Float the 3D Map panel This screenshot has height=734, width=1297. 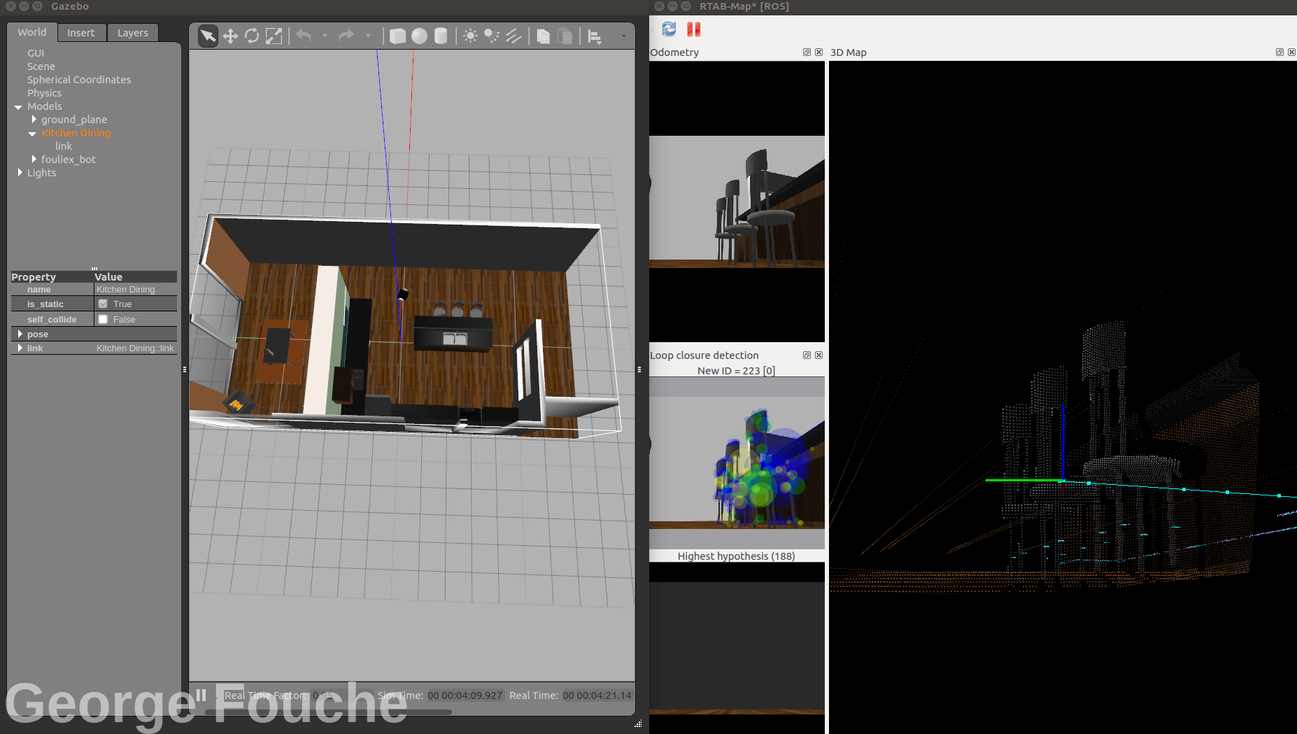pos(1280,52)
